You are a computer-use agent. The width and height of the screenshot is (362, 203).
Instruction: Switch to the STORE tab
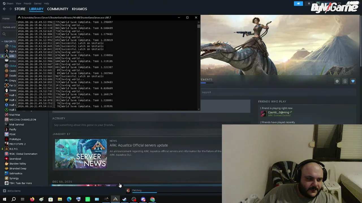tap(20, 9)
